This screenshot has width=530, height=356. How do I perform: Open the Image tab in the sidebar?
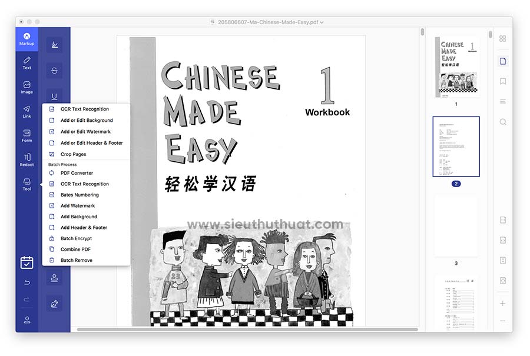coord(26,87)
